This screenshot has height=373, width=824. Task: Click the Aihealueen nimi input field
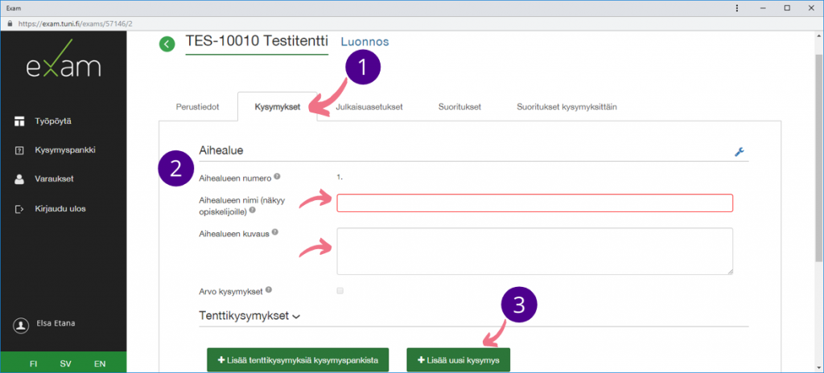coord(534,203)
